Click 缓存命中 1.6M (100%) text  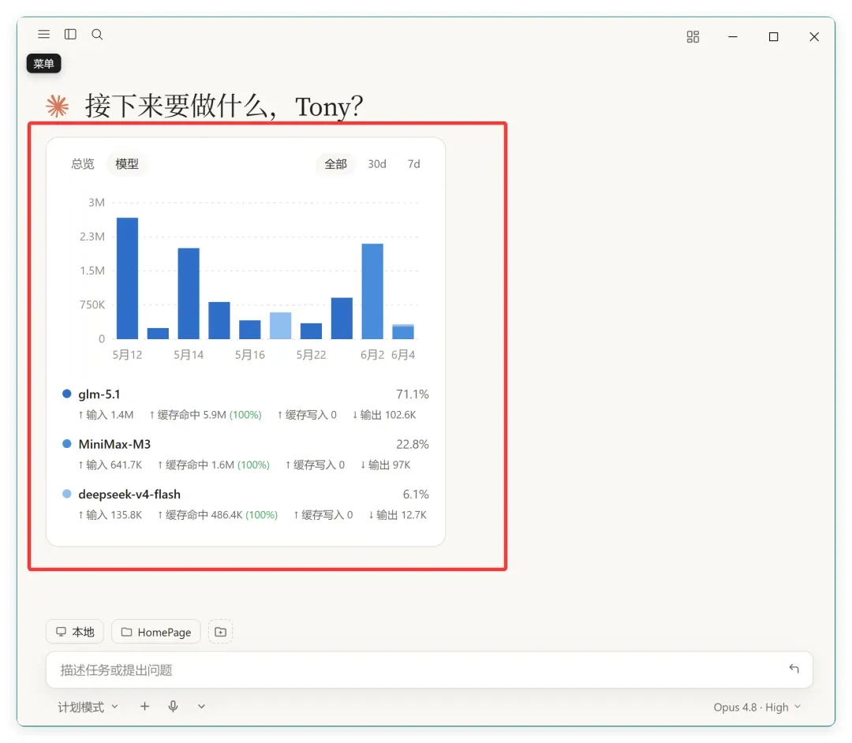point(214,465)
